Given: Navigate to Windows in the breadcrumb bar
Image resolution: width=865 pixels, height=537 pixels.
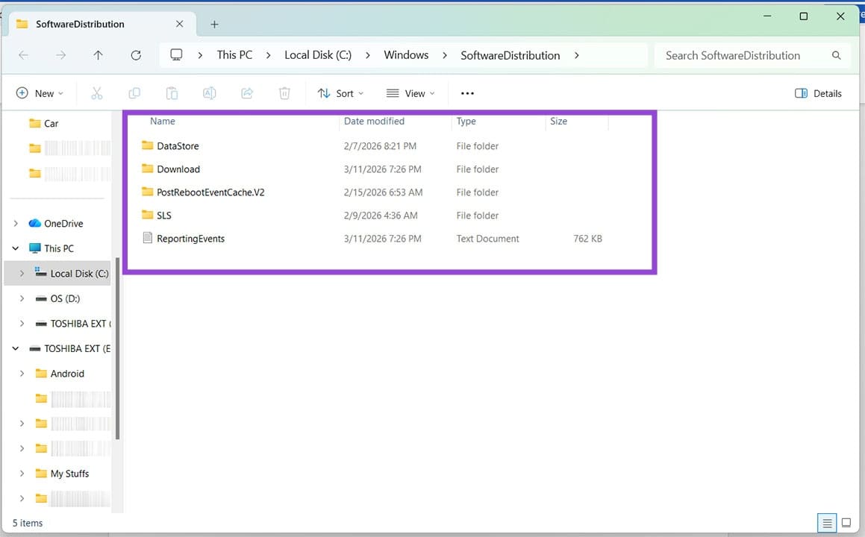Looking at the screenshot, I should click(405, 54).
